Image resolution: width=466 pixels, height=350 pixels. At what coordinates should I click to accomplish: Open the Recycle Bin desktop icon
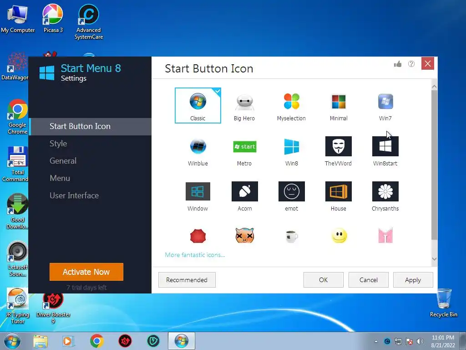click(x=444, y=303)
